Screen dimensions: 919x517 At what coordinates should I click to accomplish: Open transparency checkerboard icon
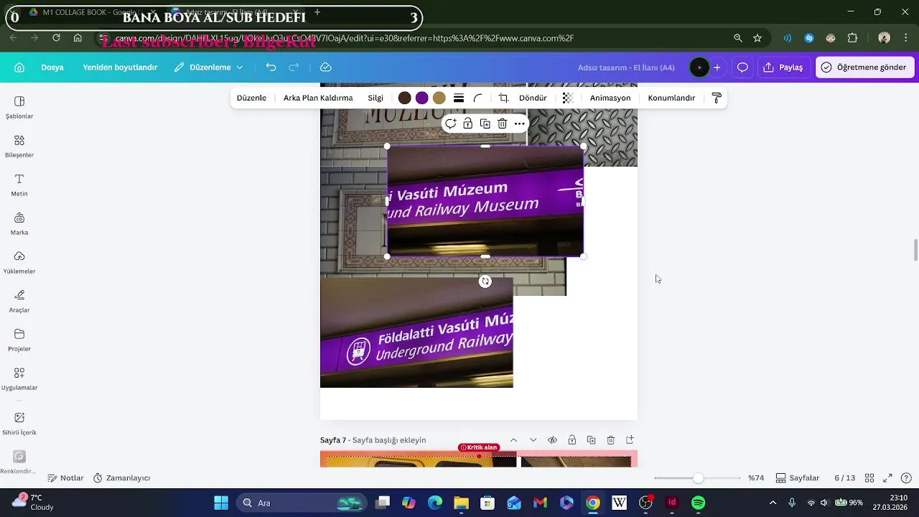[x=568, y=98]
